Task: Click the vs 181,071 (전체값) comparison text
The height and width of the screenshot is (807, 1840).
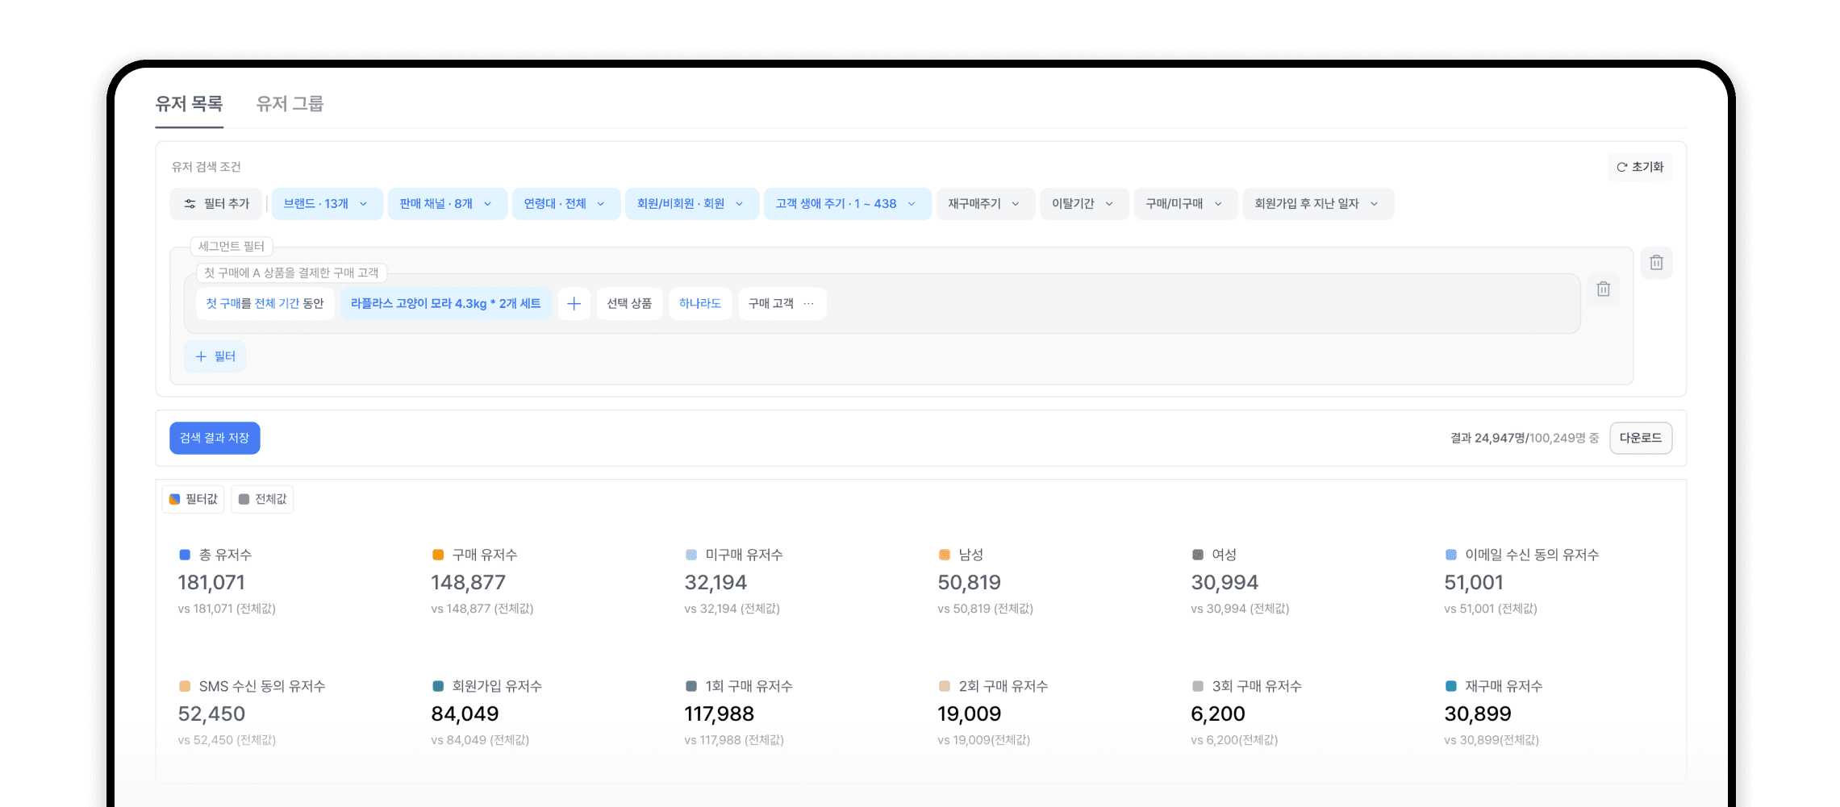Action: coord(227,609)
